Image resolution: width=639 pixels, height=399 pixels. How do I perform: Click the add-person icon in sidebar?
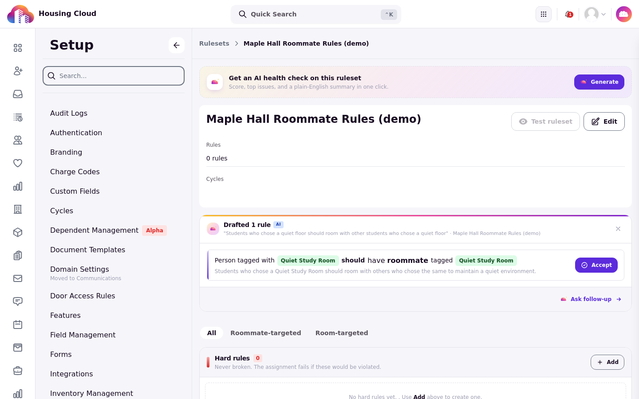click(18, 71)
